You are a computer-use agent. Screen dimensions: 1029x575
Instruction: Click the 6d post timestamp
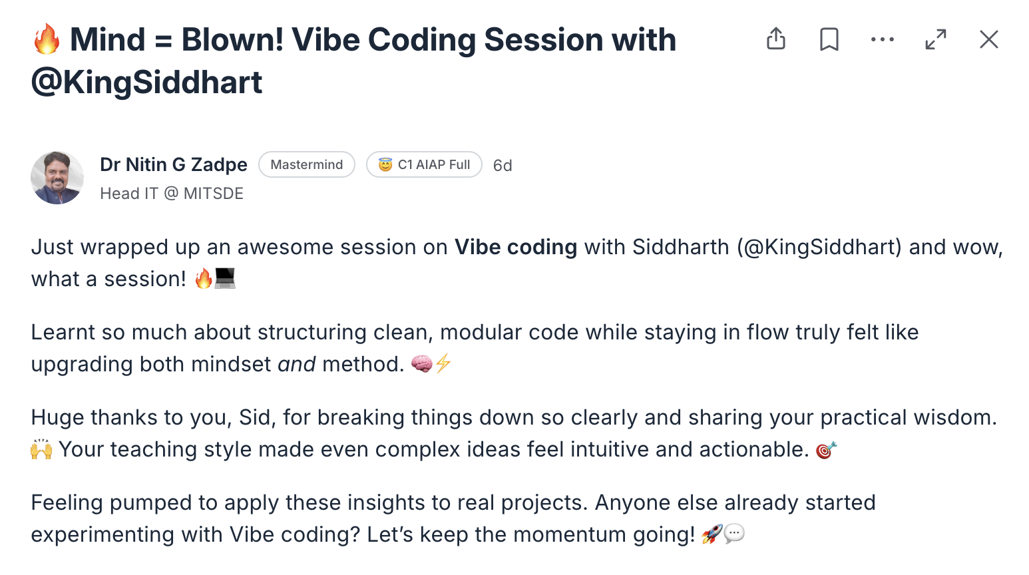point(503,165)
